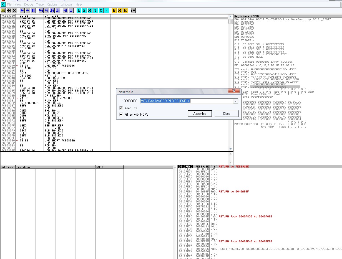The height and width of the screenshot is (259, 342).
Task: Click the EAX register value line
Action: 283,19
